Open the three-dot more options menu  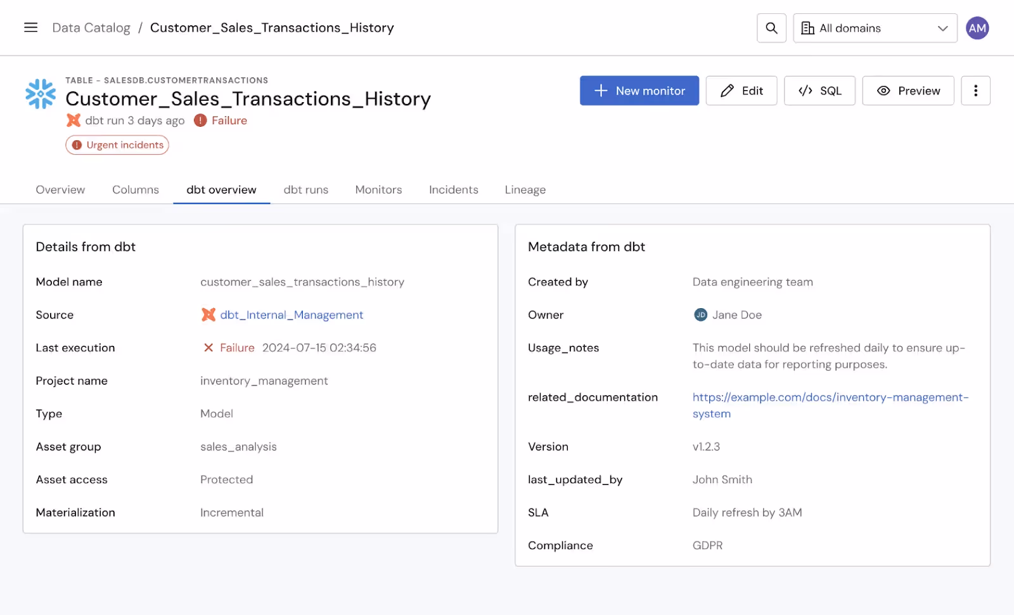click(975, 91)
